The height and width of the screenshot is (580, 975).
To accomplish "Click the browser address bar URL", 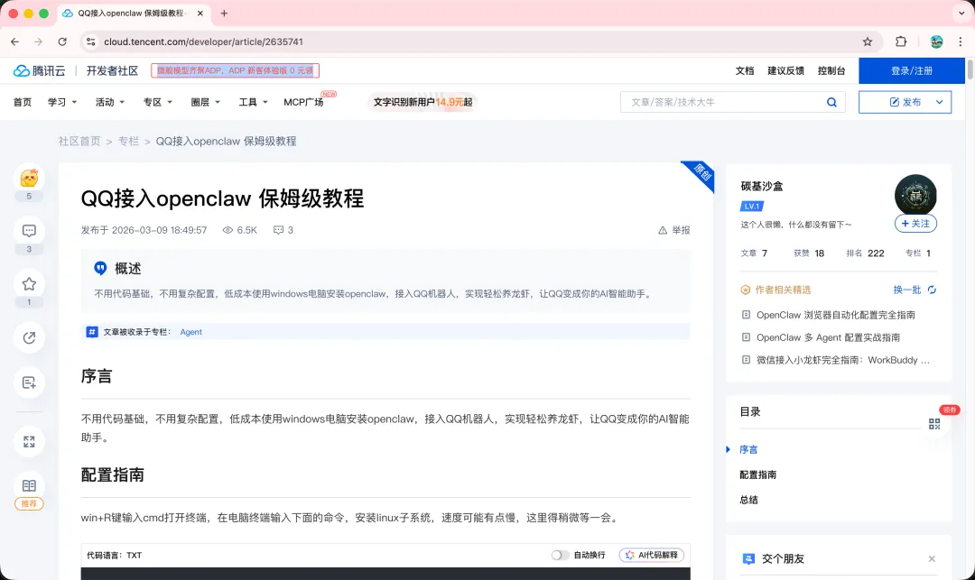I will click(x=203, y=41).
